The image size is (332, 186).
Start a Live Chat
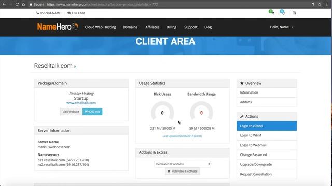[76, 13]
